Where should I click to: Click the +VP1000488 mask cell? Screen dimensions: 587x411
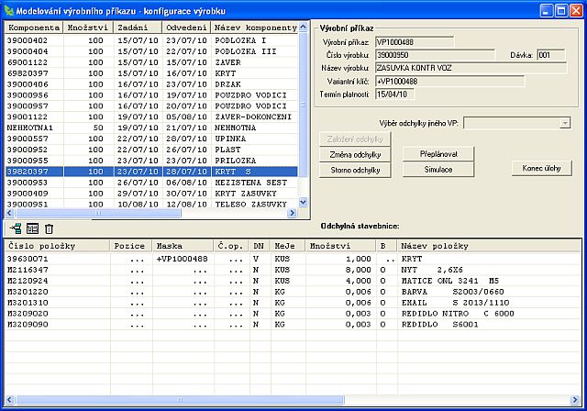pos(183,259)
